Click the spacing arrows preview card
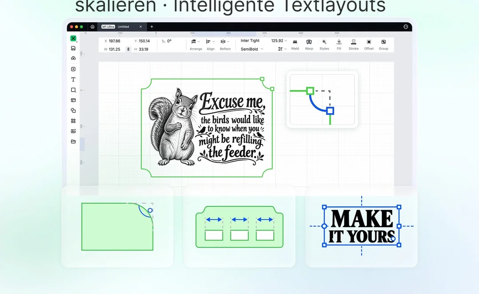Viewport: 479px width, 294px height. click(x=239, y=227)
